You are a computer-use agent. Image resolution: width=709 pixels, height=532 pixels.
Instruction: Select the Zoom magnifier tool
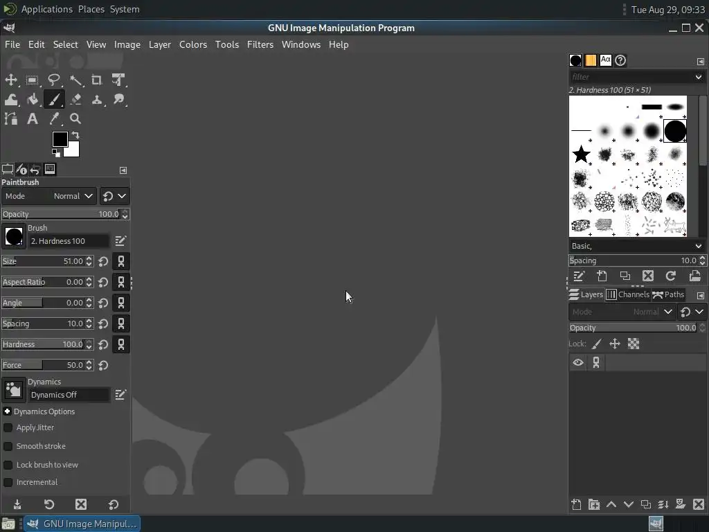pyautogui.click(x=75, y=119)
